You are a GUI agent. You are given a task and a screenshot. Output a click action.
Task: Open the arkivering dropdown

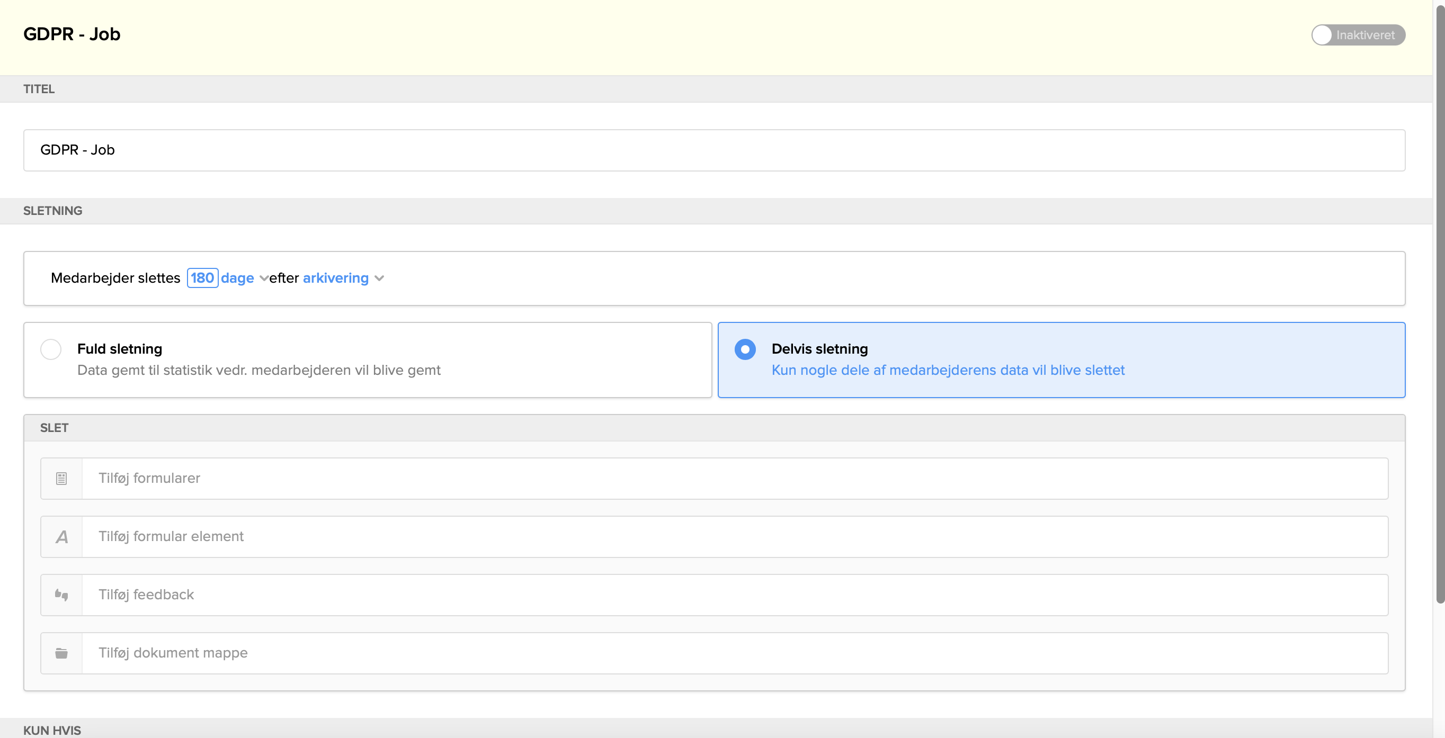[335, 278]
